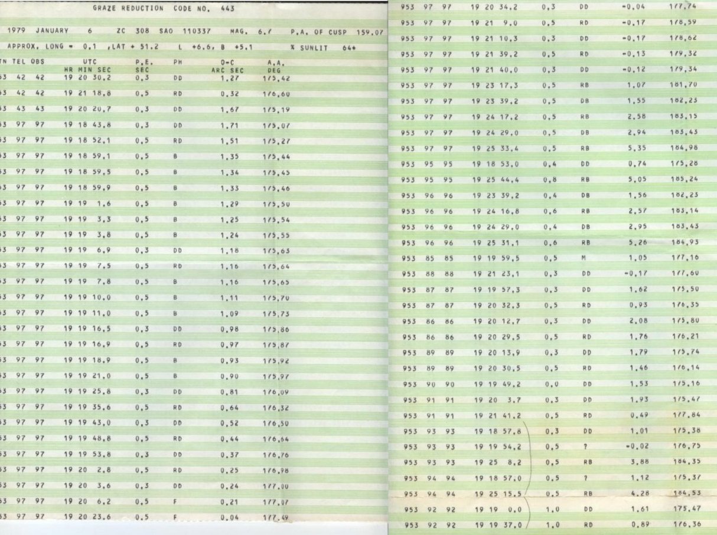Viewport: 717px width, 535px height.
Task: Select the UTC column header
Action: (x=90, y=61)
